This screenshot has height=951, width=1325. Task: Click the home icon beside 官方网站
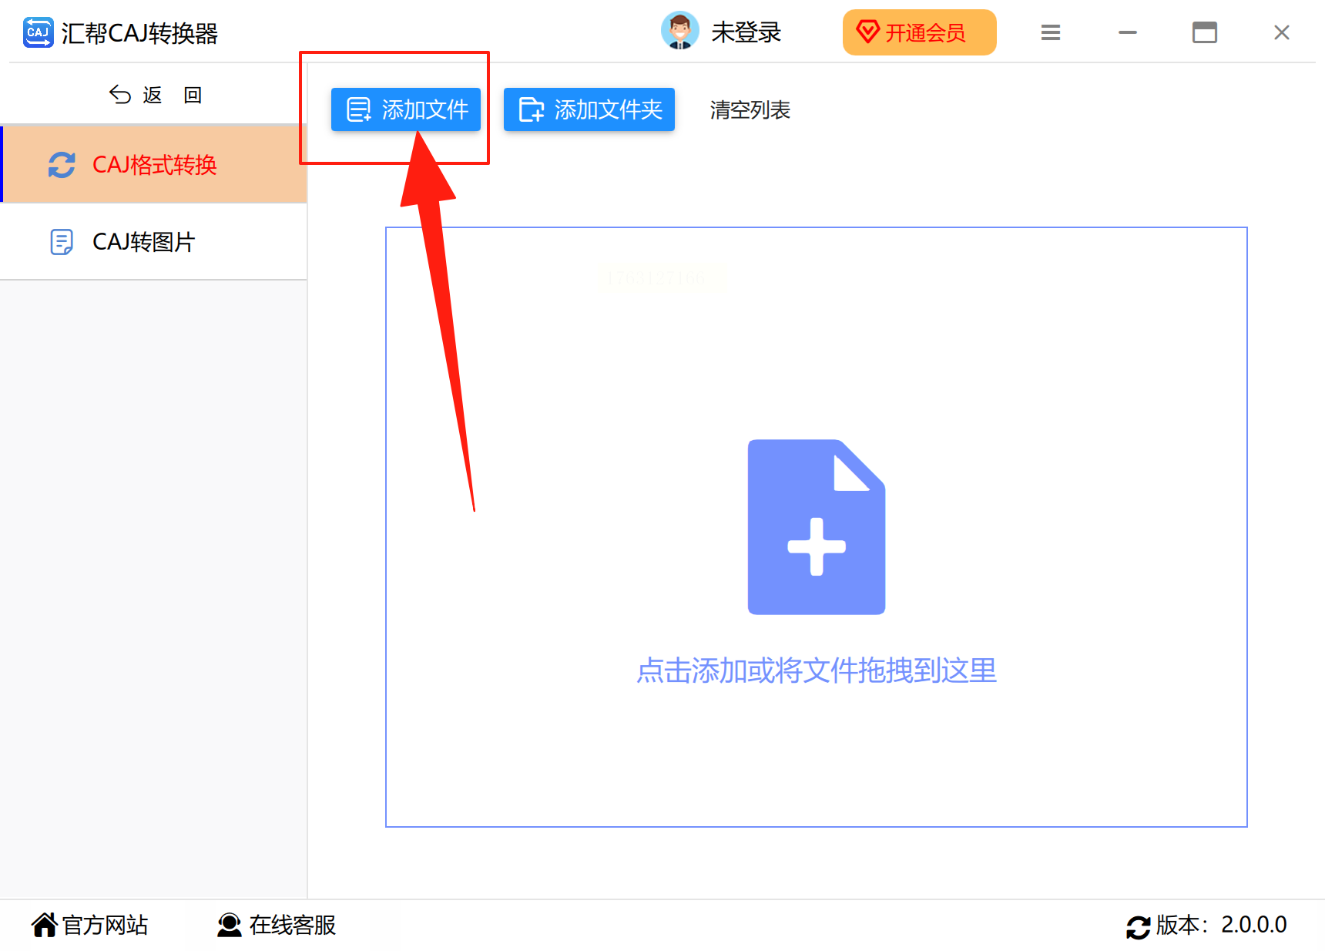45,925
